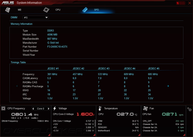
Task: Expand the Temperature panel corner triangle
Action: 139,135
